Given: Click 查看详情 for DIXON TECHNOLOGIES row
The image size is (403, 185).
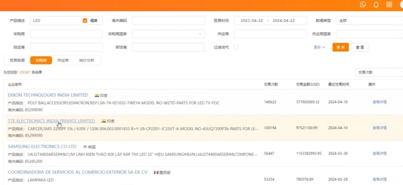Looking at the screenshot, I should [x=380, y=102].
